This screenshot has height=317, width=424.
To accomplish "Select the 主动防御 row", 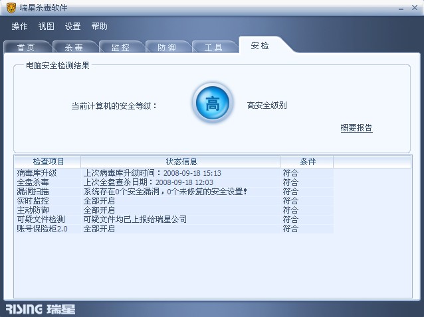I will tap(174, 210).
